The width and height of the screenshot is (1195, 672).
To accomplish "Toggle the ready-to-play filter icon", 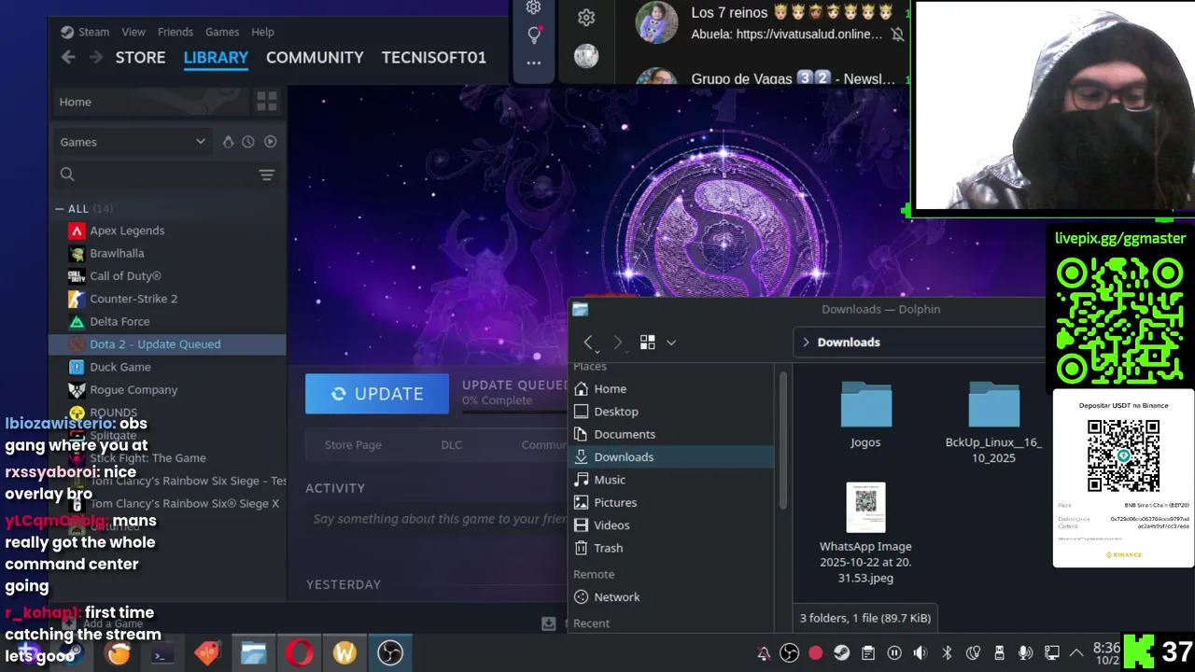I will (270, 142).
